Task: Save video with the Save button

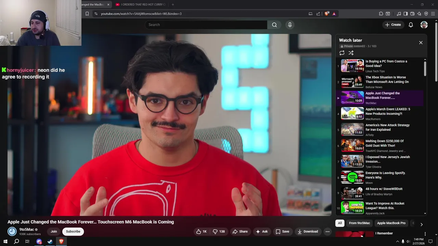Action: (283, 232)
